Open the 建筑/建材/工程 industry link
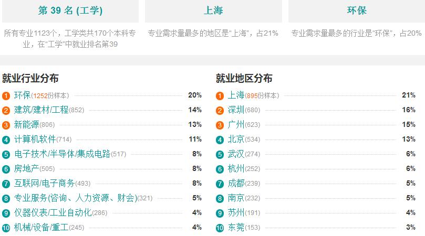The width and height of the screenshot is (425, 236). tap(41, 110)
